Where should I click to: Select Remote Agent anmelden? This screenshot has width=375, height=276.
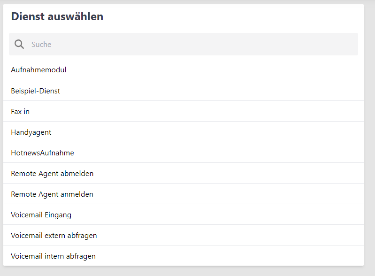click(52, 194)
